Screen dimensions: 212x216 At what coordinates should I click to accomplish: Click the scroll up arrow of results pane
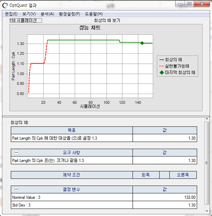[x=207, y=119]
